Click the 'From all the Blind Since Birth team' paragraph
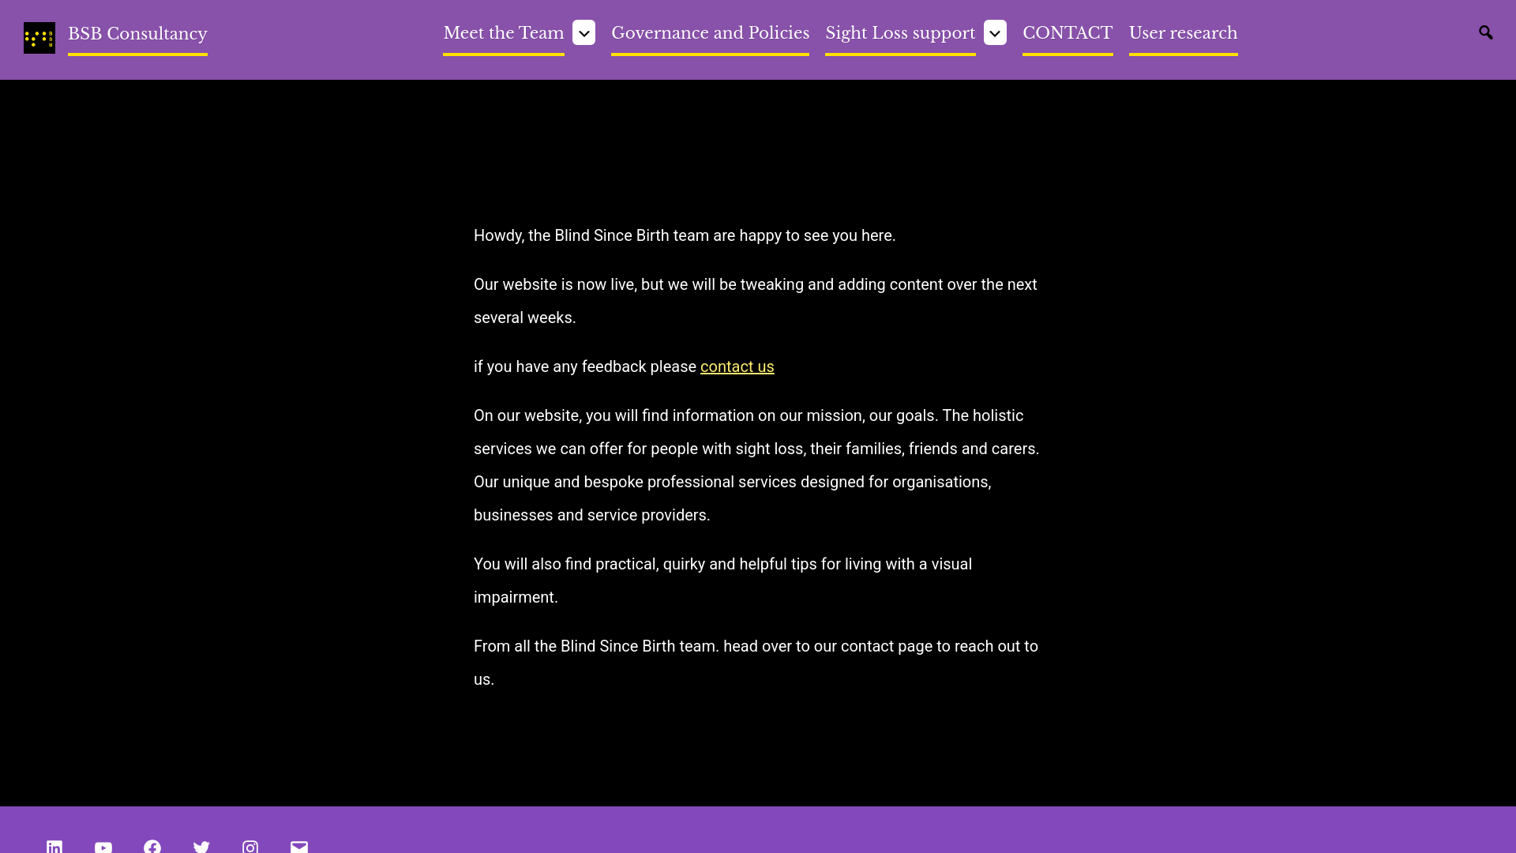This screenshot has height=853, width=1516. [x=756, y=663]
